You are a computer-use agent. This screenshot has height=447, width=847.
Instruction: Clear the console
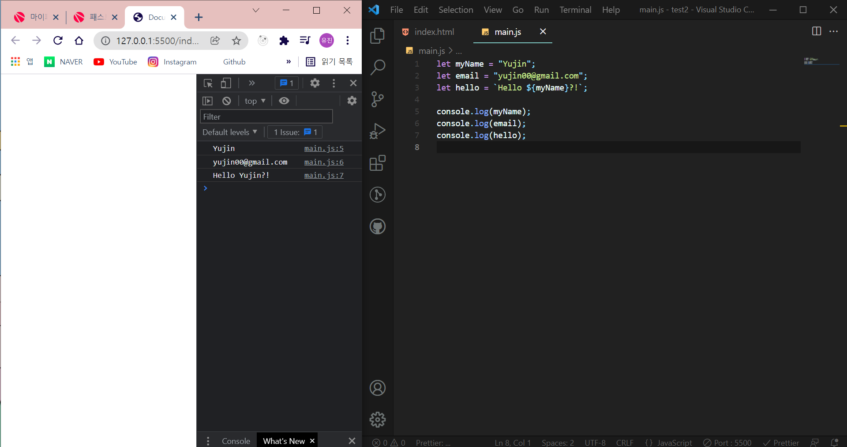(x=227, y=101)
